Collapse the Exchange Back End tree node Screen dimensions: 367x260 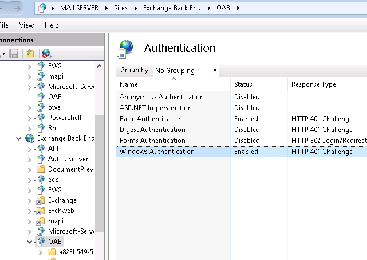(x=19, y=138)
